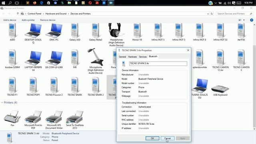Select the Infinix HOT S3 device
Screen dimensions: 256x144
(220, 32)
